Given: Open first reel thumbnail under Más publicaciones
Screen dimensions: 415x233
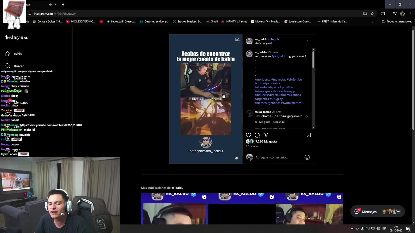Looking at the screenshot, I should tap(174, 208).
